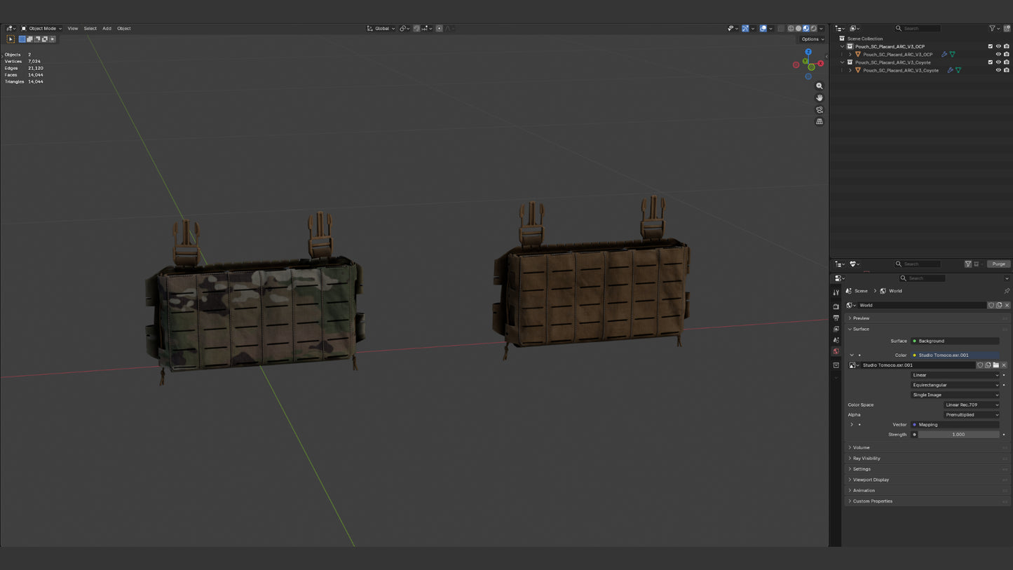This screenshot has height=570, width=1013.
Task: Open the Add menu
Action: tap(107, 29)
